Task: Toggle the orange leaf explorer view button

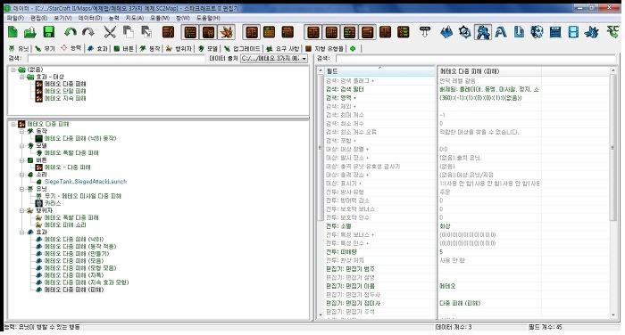Action: tap(227, 32)
